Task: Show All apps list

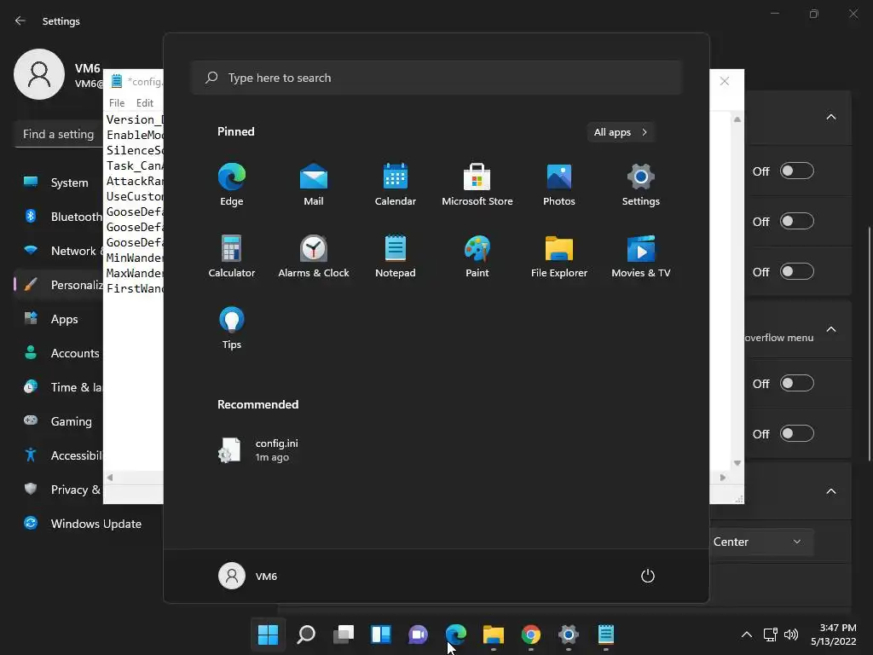Action: coord(621,132)
